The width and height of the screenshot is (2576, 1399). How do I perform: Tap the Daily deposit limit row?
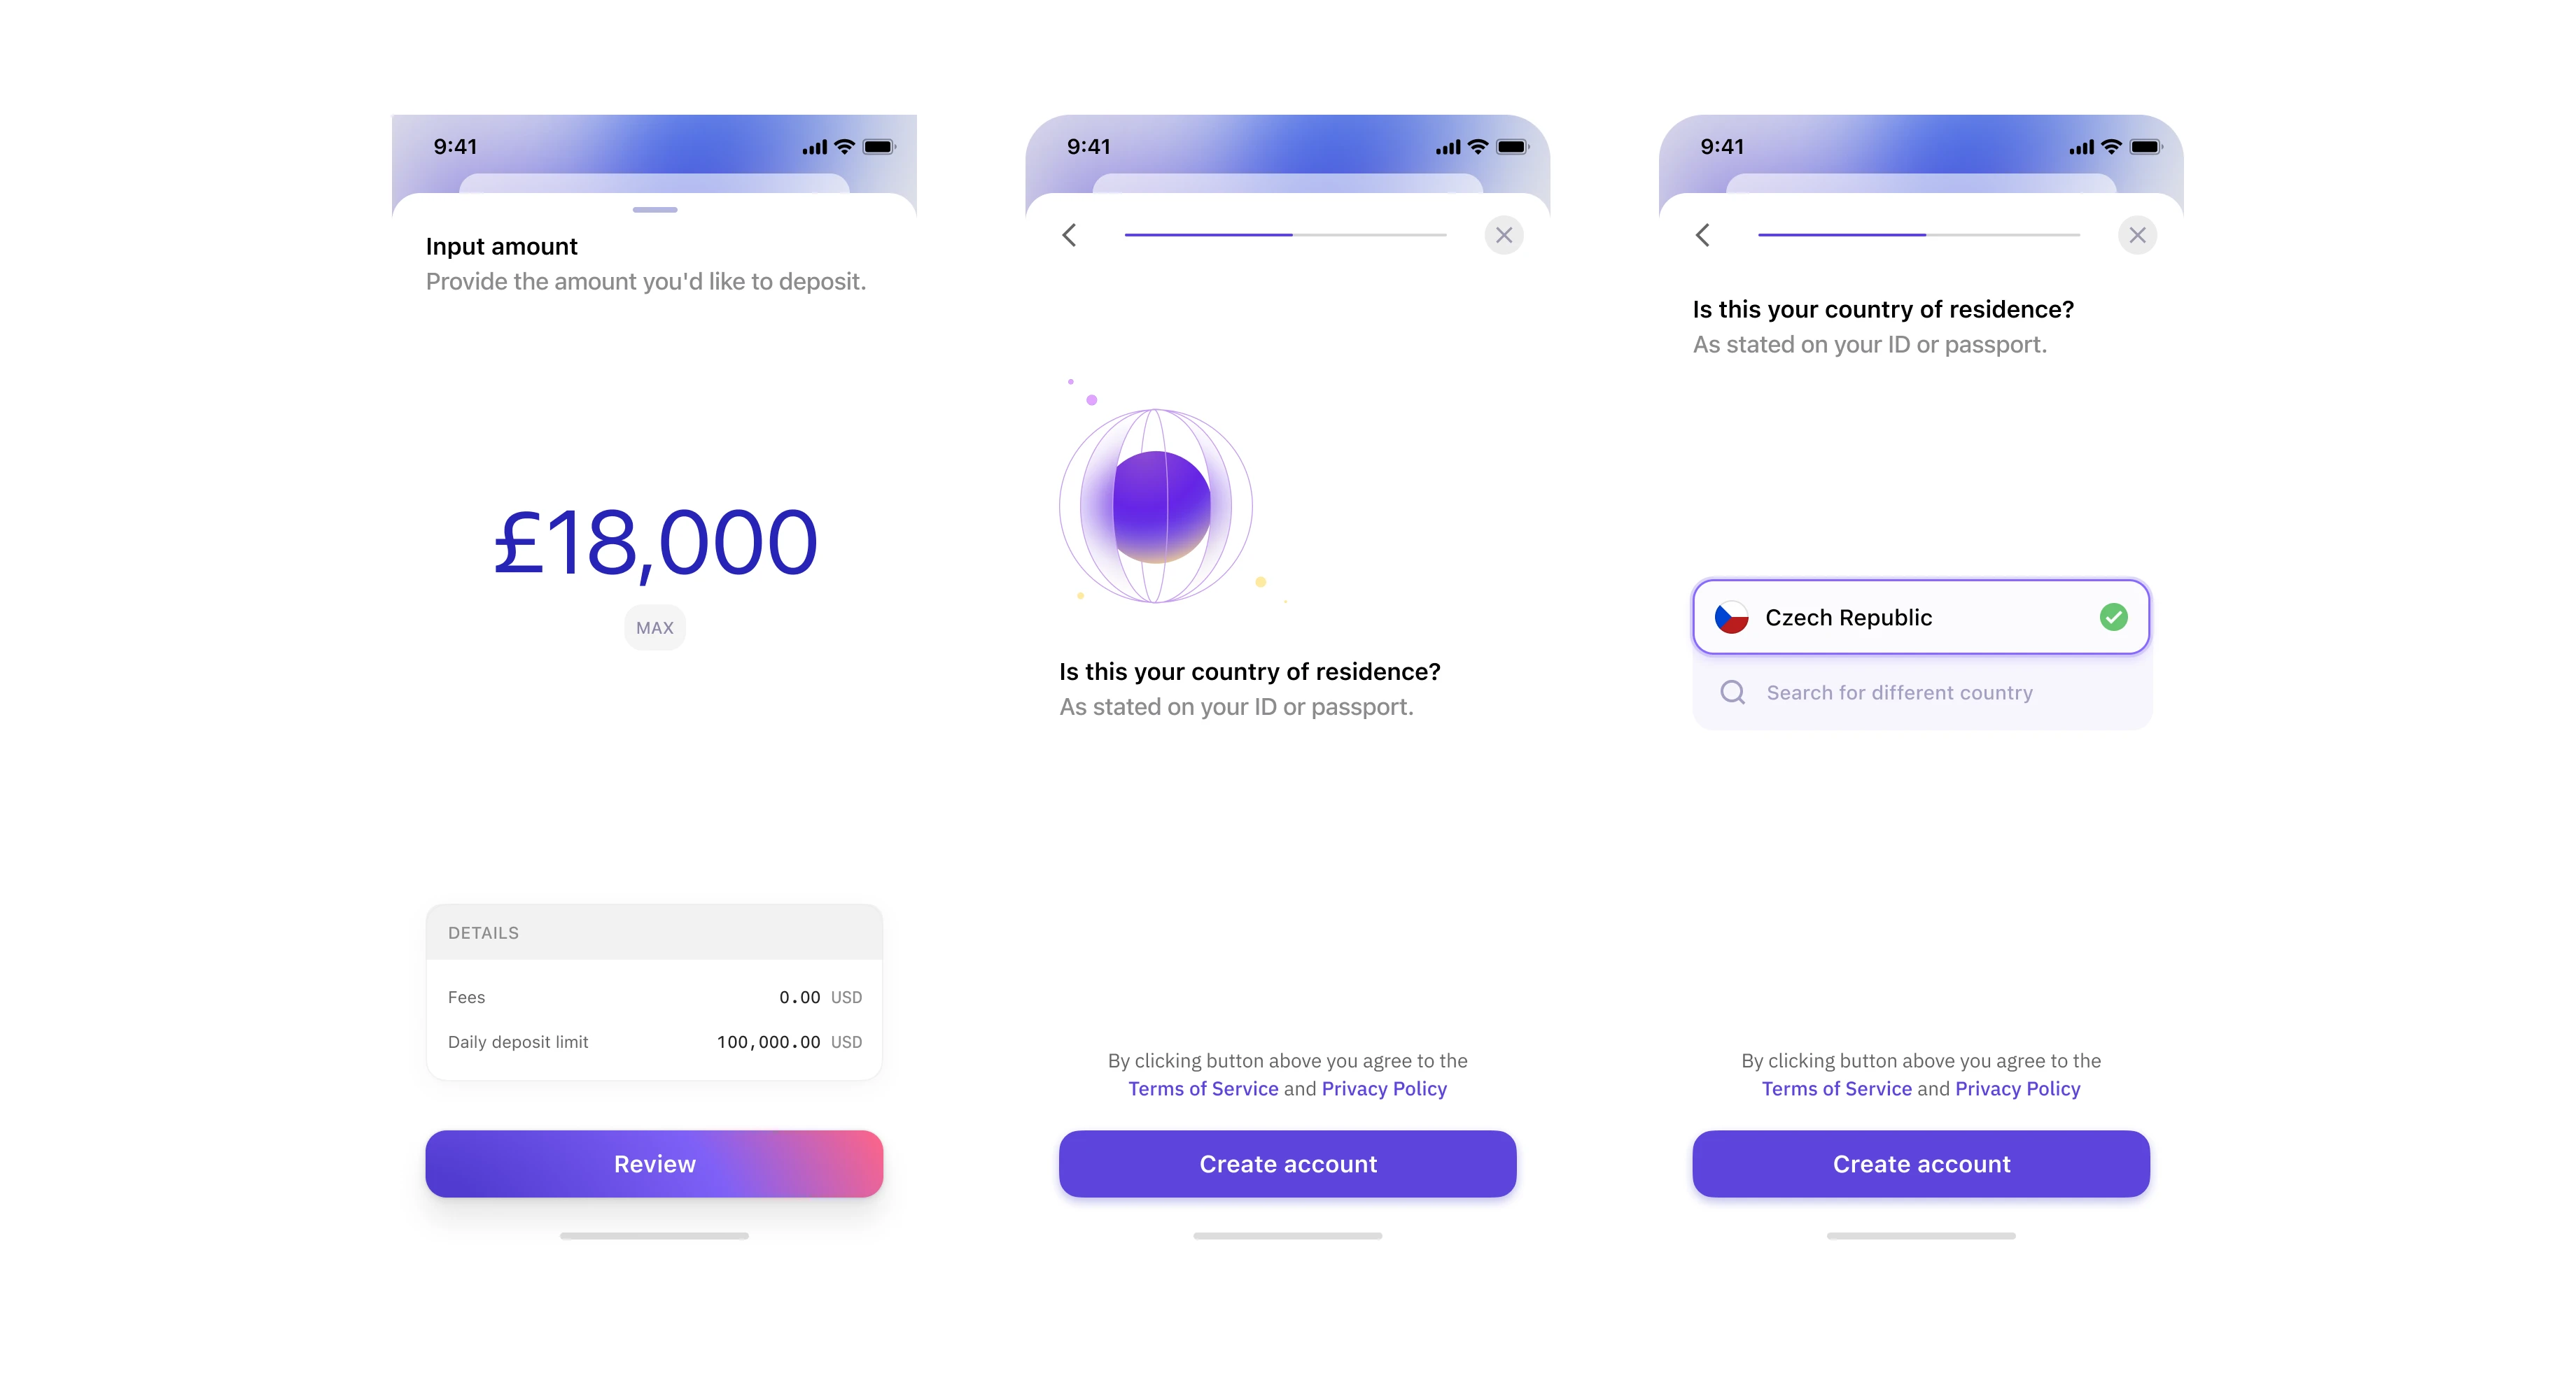click(654, 1040)
